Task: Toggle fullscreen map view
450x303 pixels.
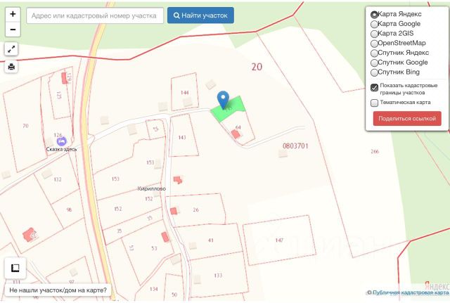Action: [11, 49]
